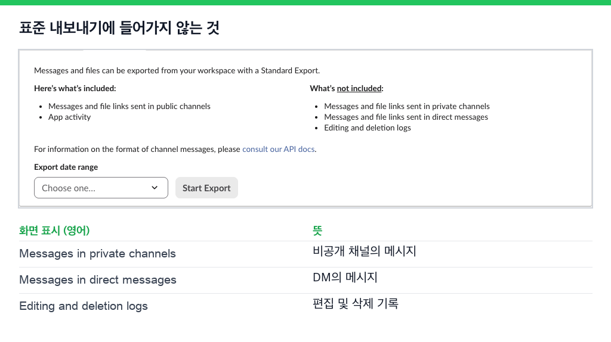Click the 'Editing and deletion logs' bullet item
The height and width of the screenshot is (342, 611).
(x=368, y=128)
